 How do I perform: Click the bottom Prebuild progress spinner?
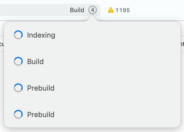click(18, 114)
